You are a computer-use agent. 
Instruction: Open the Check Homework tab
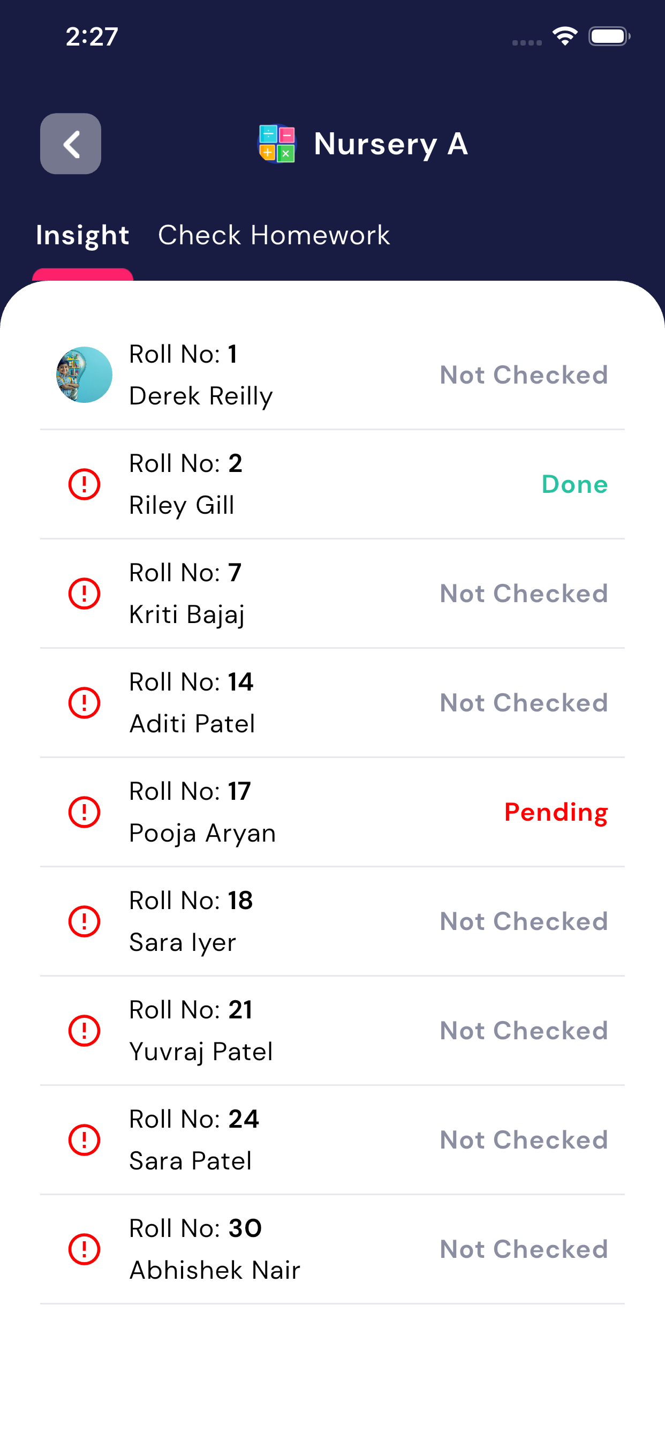tap(274, 235)
